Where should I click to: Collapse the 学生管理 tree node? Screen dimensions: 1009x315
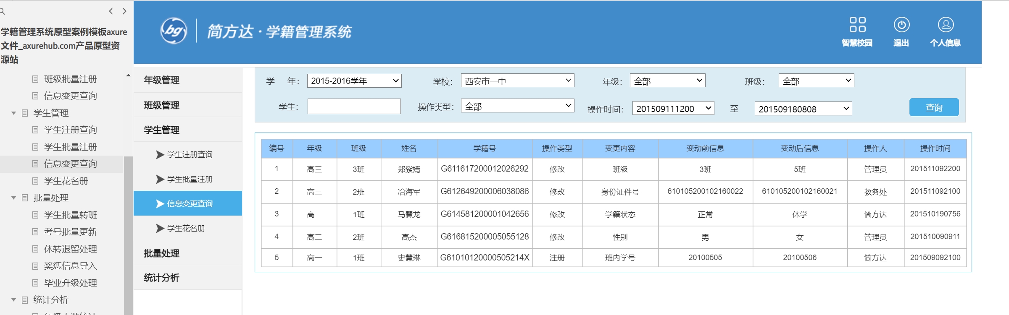[x=13, y=113]
